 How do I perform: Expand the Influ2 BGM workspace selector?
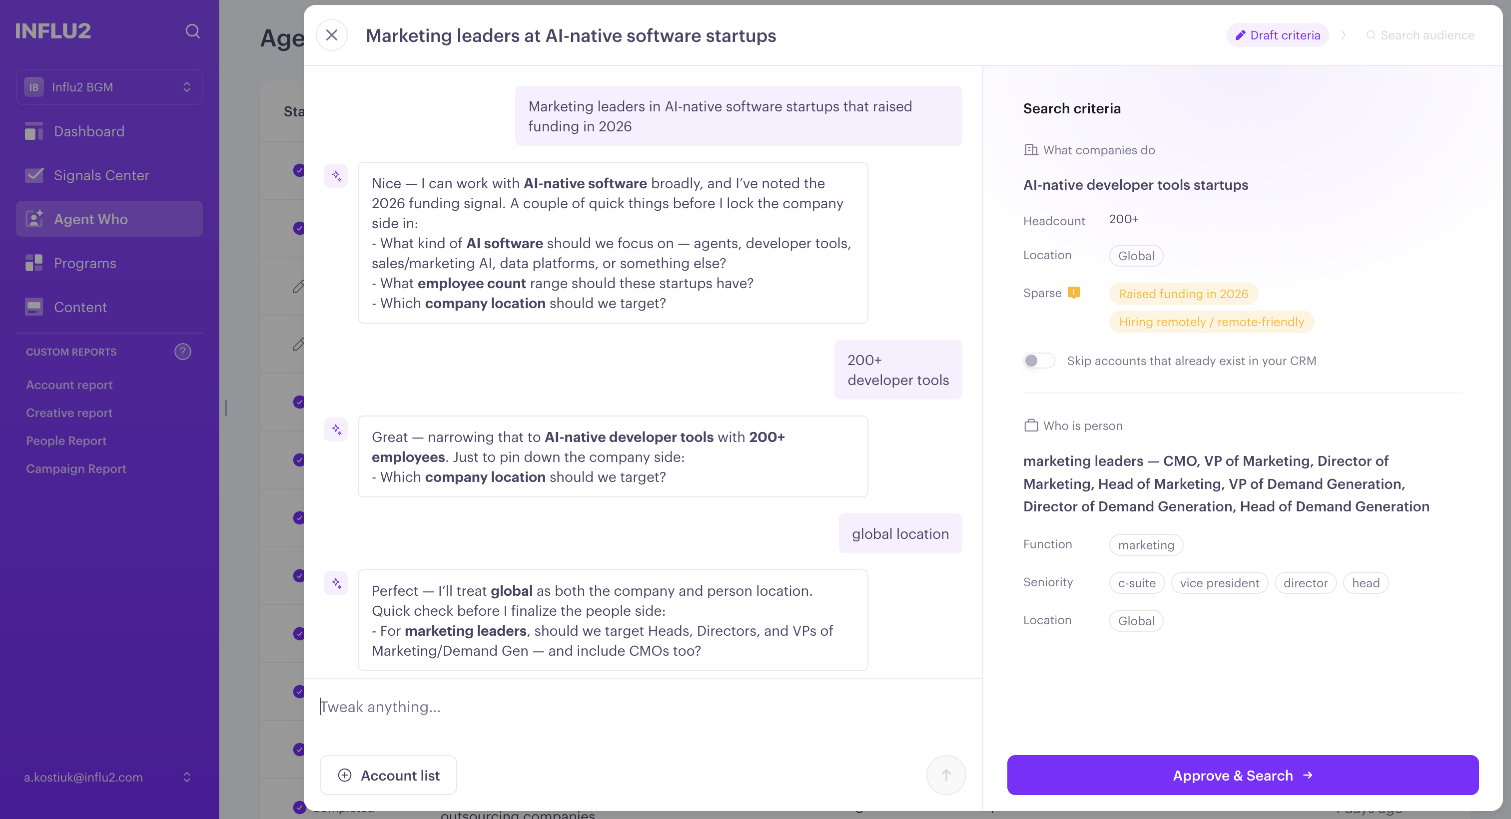pos(109,87)
